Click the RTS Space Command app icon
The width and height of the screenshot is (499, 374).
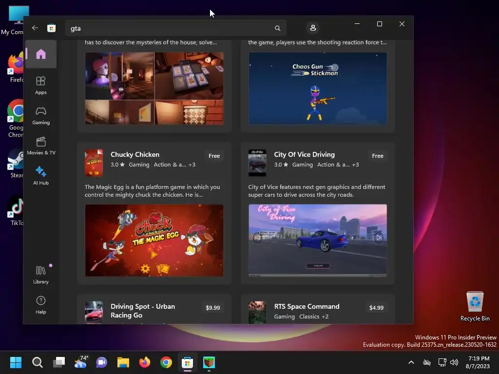[x=257, y=312]
